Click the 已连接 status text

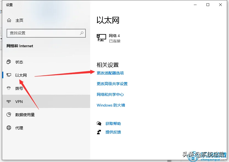point(115,41)
